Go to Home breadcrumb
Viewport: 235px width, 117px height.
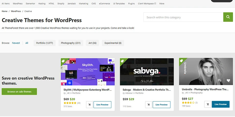pos(5,11)
